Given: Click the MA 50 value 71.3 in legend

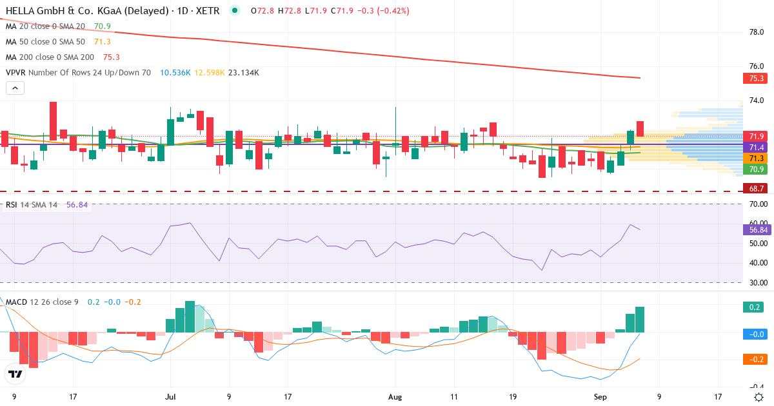Looking at the screenshot, I should [103, 42].
